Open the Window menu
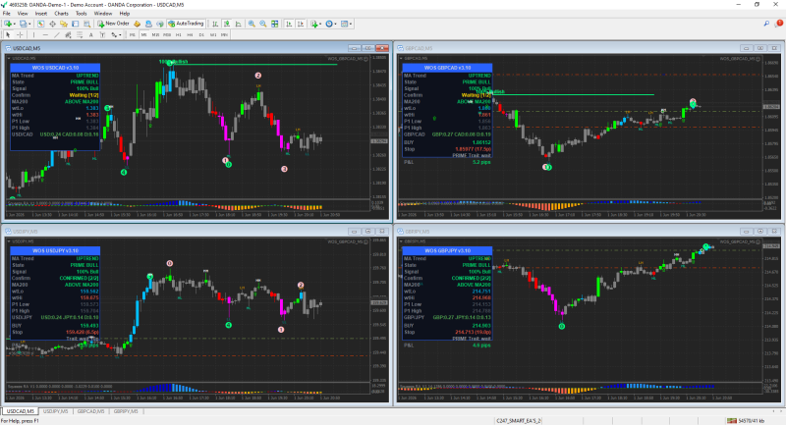Image resolution: width=786 pixels, height=425 pixels. coord(103,14)
